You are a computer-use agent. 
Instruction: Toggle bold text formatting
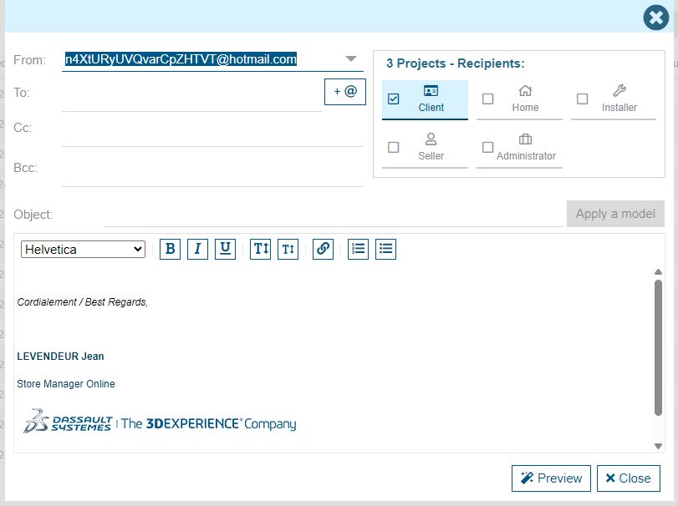[x=171, y=249]
